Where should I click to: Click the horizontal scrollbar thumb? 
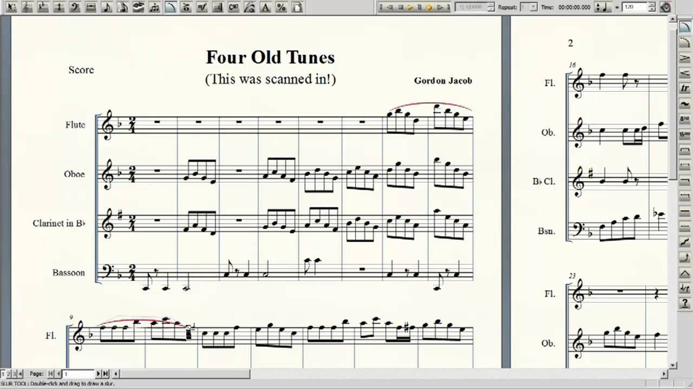pos(185,373)
